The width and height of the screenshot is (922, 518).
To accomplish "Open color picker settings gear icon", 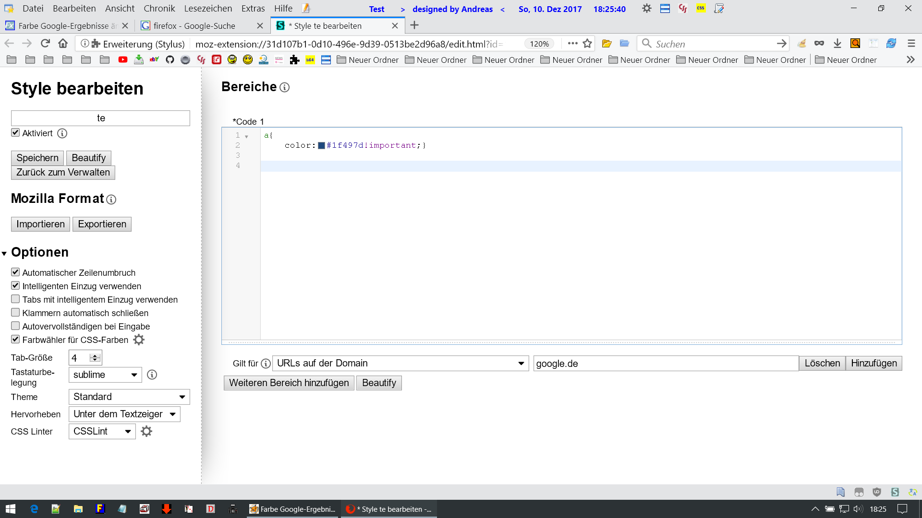I will [x=139, y=340].
